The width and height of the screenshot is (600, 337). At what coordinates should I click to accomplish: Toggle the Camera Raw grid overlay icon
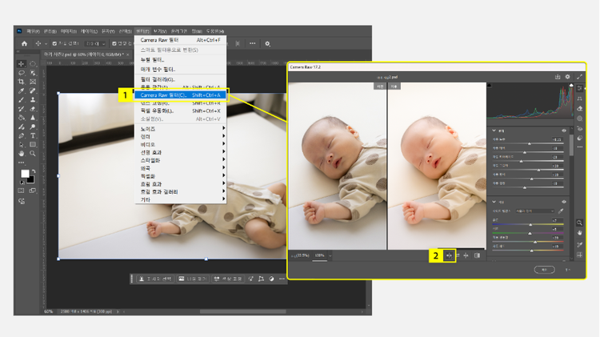click(580, 255)
